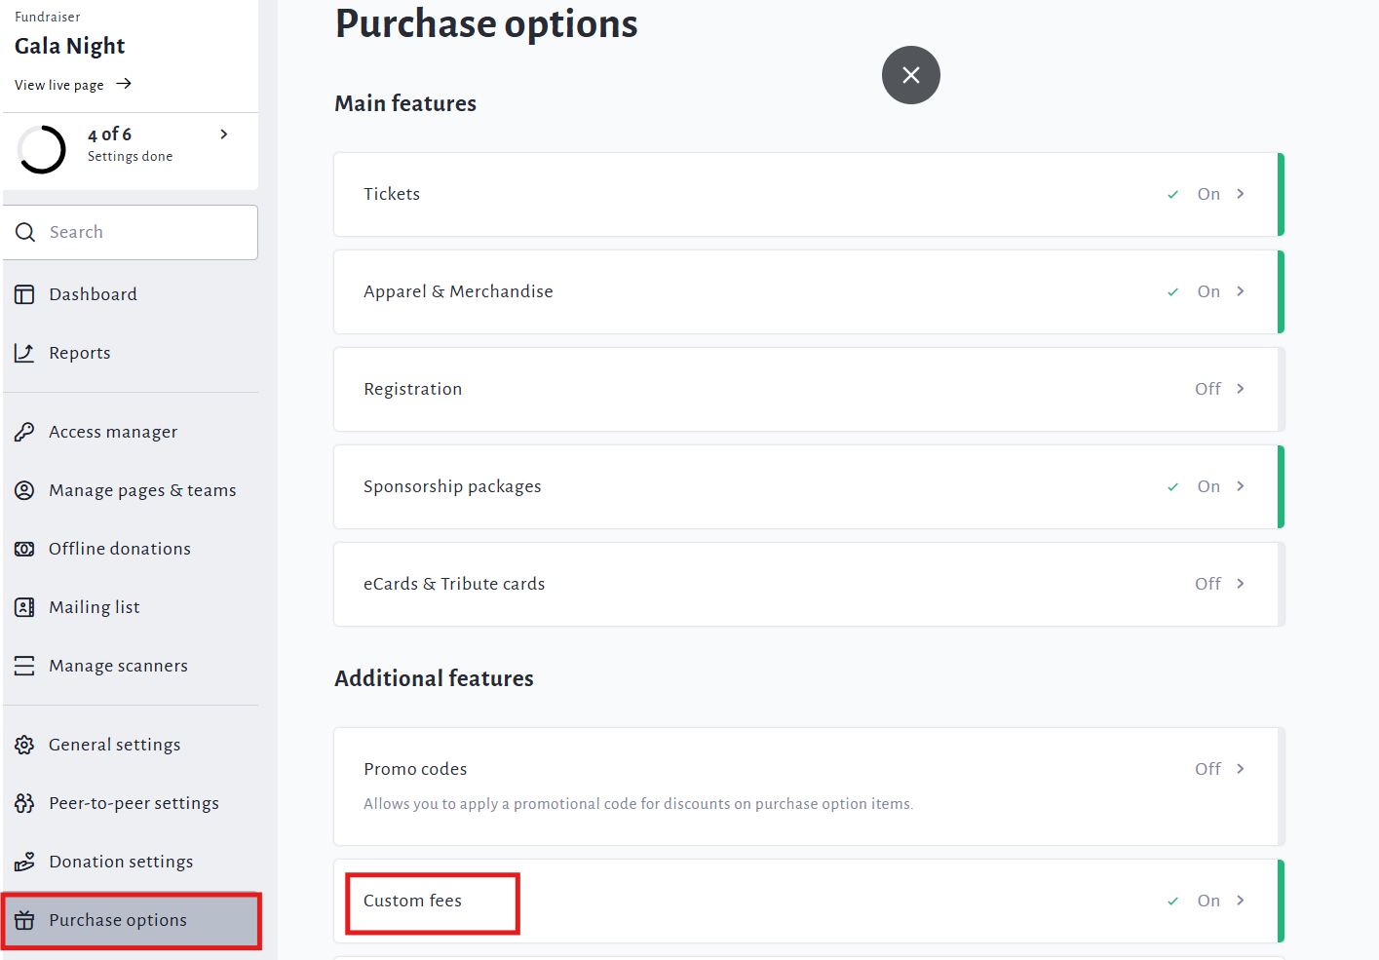Toggle Registration Off status
Image resolution: width=1379 pixels, height=960 pixels.
point(1207,389)
